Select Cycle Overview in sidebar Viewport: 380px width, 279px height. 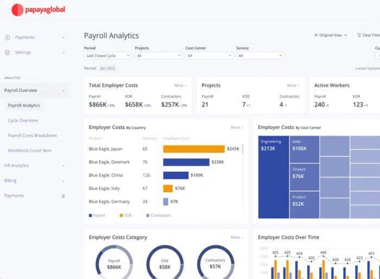23,120
